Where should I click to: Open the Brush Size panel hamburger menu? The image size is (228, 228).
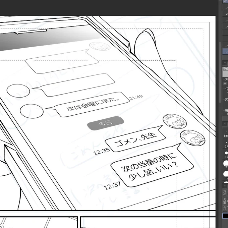pyautogui.click(x=225, y=124)
